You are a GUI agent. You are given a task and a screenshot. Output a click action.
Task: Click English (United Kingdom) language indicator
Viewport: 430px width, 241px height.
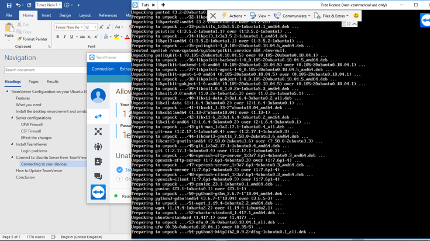[x=82, y=237]
